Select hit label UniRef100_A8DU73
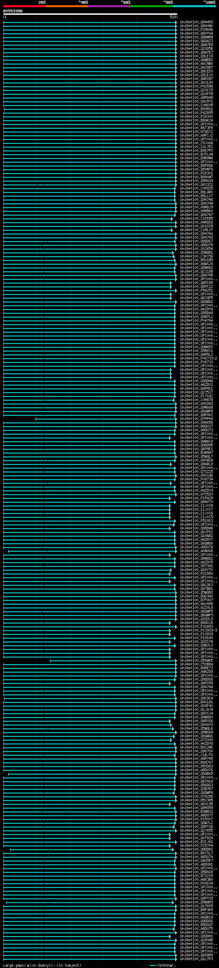 tap(196, 430)
